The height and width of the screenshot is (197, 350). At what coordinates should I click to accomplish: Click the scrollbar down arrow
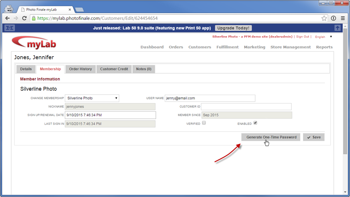pyautogui.click(x=345, y=192)
